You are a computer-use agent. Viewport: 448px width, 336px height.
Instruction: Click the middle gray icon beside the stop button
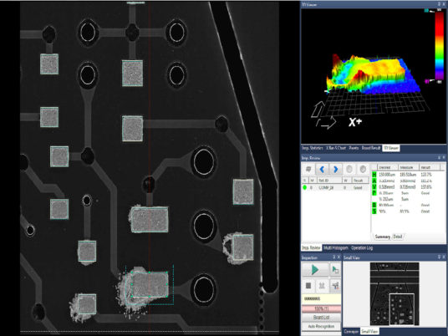click(x=322, y=285)
